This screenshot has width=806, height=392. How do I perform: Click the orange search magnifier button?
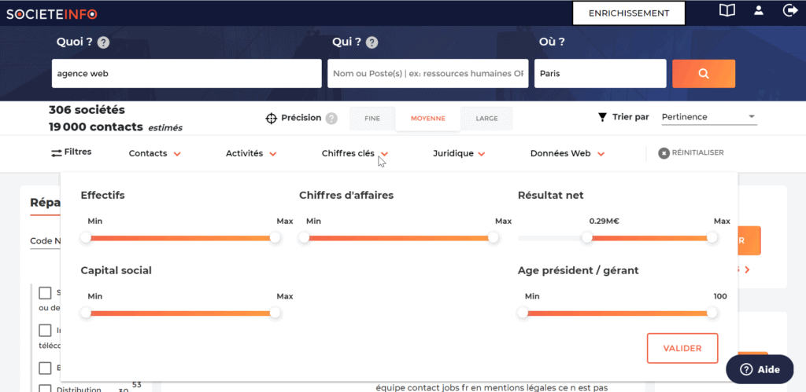[703, 74]
